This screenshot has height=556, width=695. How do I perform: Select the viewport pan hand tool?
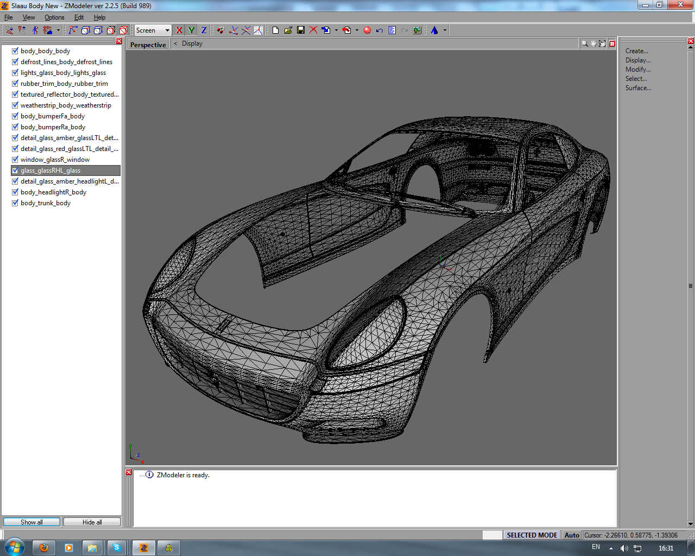pos(593,43)
